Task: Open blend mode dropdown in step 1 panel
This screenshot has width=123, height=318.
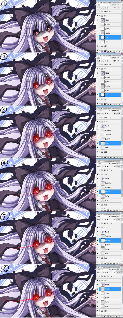Action: click(x=103, y=5)
